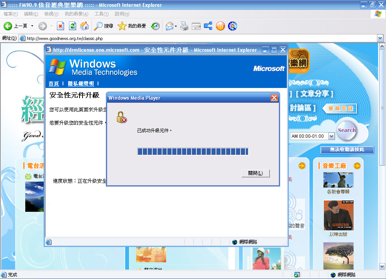386x279 pixels.
Task: Click the 無法收聽請按此 button
Action: 347,150
